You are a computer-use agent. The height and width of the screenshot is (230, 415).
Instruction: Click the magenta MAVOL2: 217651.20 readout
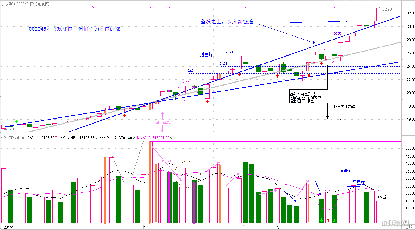[153, 137]
